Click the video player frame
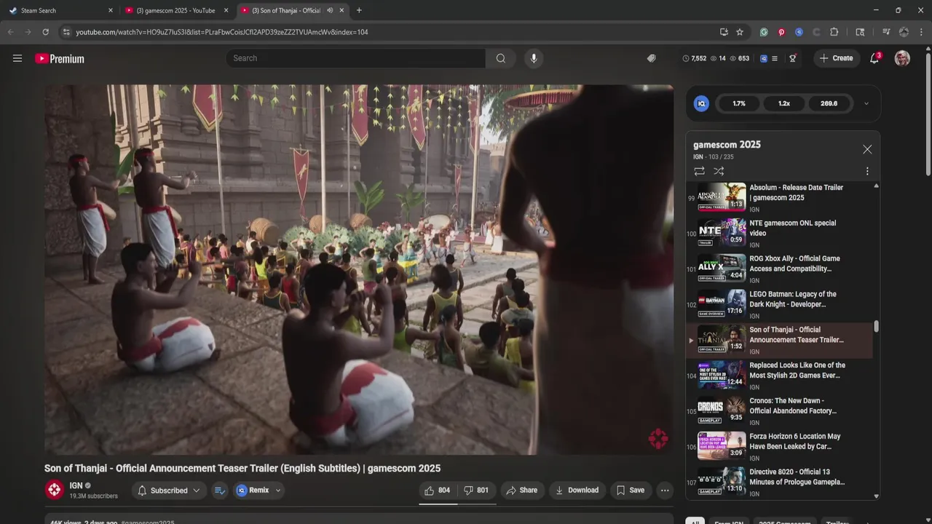This screenshot has width=932, height=524. pos(359,269)
